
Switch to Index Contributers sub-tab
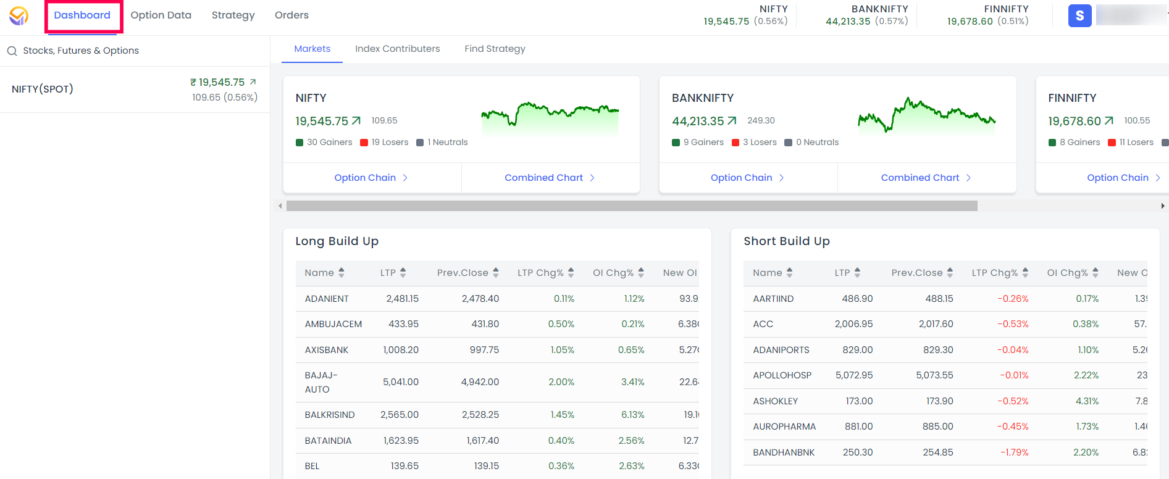pyautogui.click(x=398, y=49)
